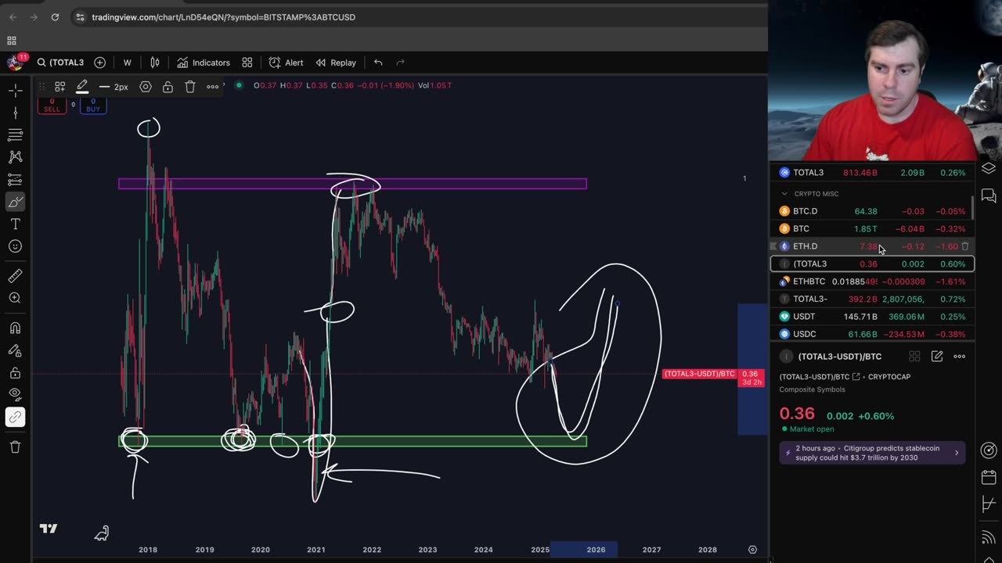Lock the selected drawing

[x=168, y=87]
